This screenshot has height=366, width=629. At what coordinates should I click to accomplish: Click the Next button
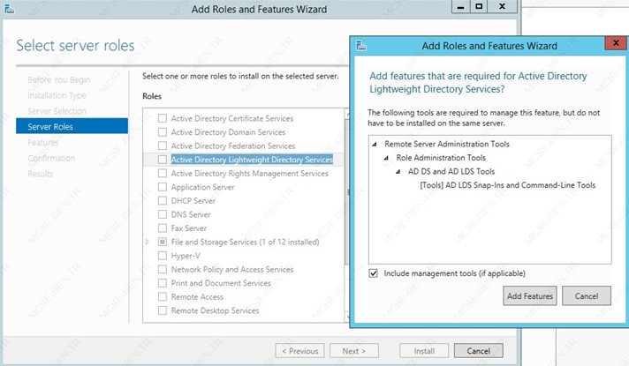click(x=353, y=351)
